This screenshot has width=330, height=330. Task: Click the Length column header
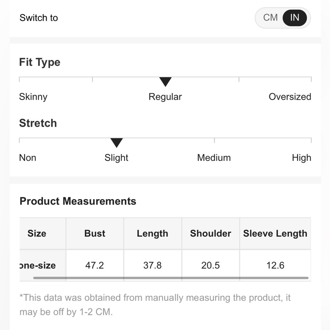(152, 233)
